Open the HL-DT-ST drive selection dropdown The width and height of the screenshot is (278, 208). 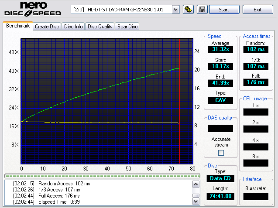click(x=125, y=9)
